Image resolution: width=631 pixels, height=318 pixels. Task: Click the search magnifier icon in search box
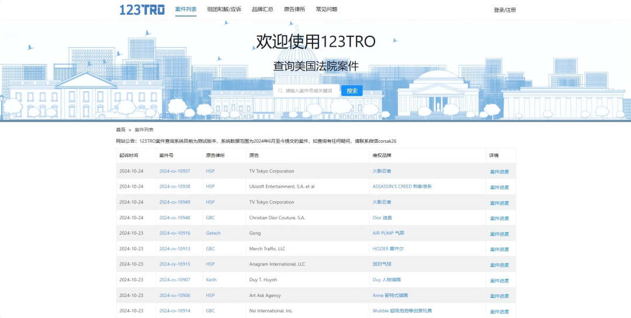point(280,91)
